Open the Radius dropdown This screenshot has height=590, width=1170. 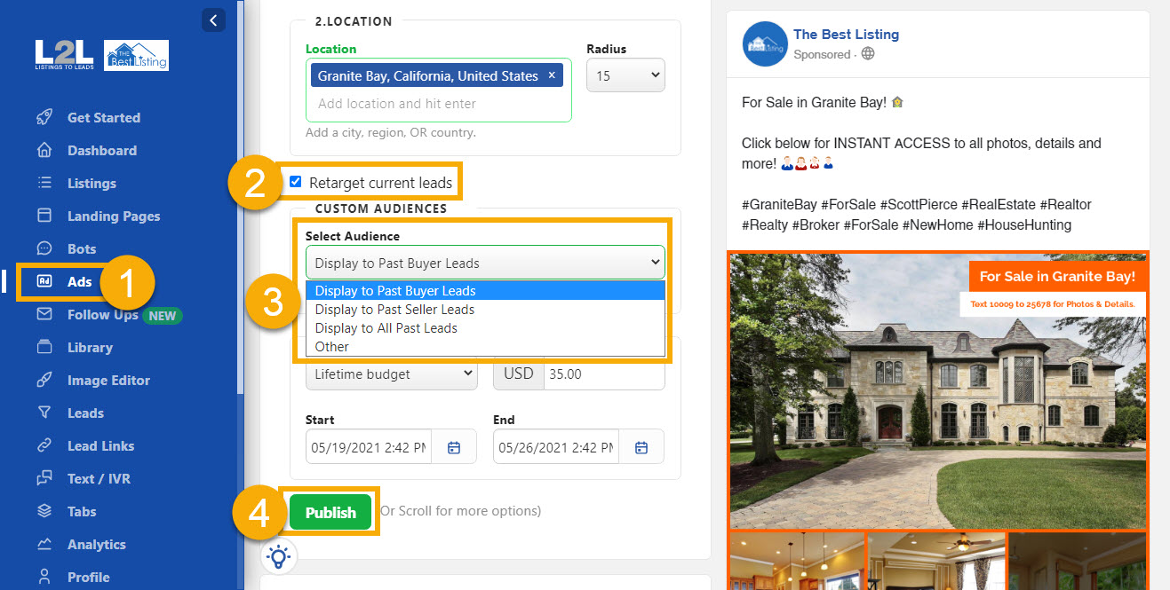pos(625,75)
